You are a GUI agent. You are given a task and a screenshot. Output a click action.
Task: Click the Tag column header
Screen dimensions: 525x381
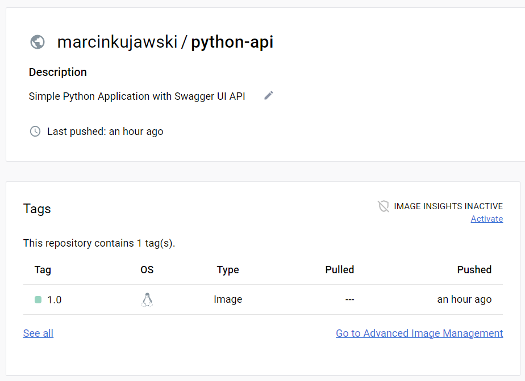click(x=43, y=270)
